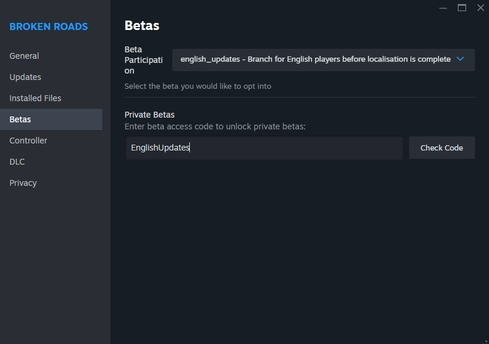
Task: Close the properties window
Action: 481,8
